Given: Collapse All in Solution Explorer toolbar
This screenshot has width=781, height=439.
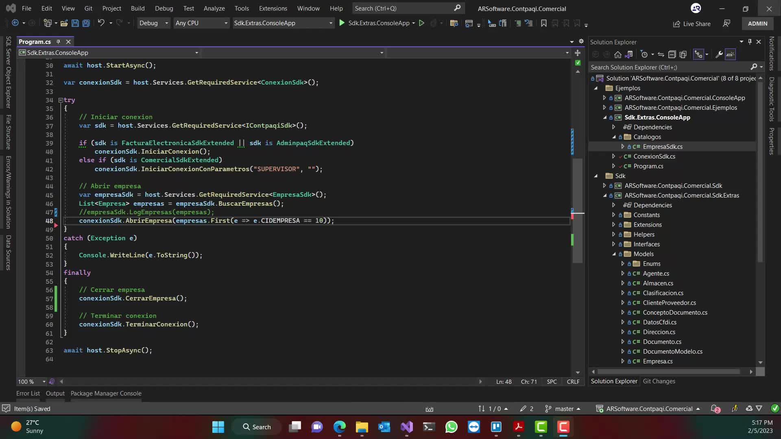Looking at the screenshot, I should [672, 54].
